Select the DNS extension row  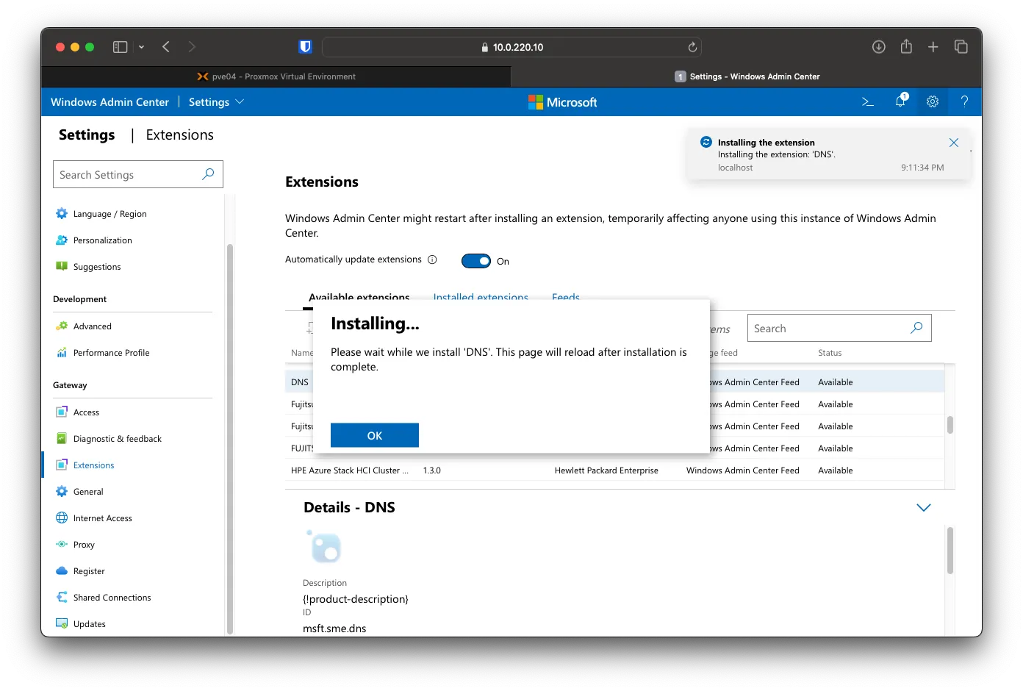click(614, 382)
